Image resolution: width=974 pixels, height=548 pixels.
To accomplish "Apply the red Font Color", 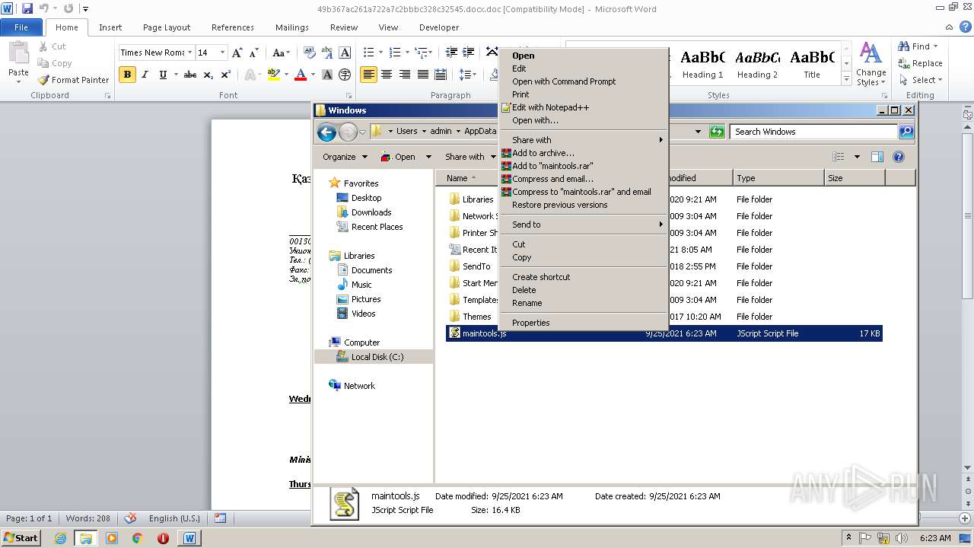I will [300, 75].
